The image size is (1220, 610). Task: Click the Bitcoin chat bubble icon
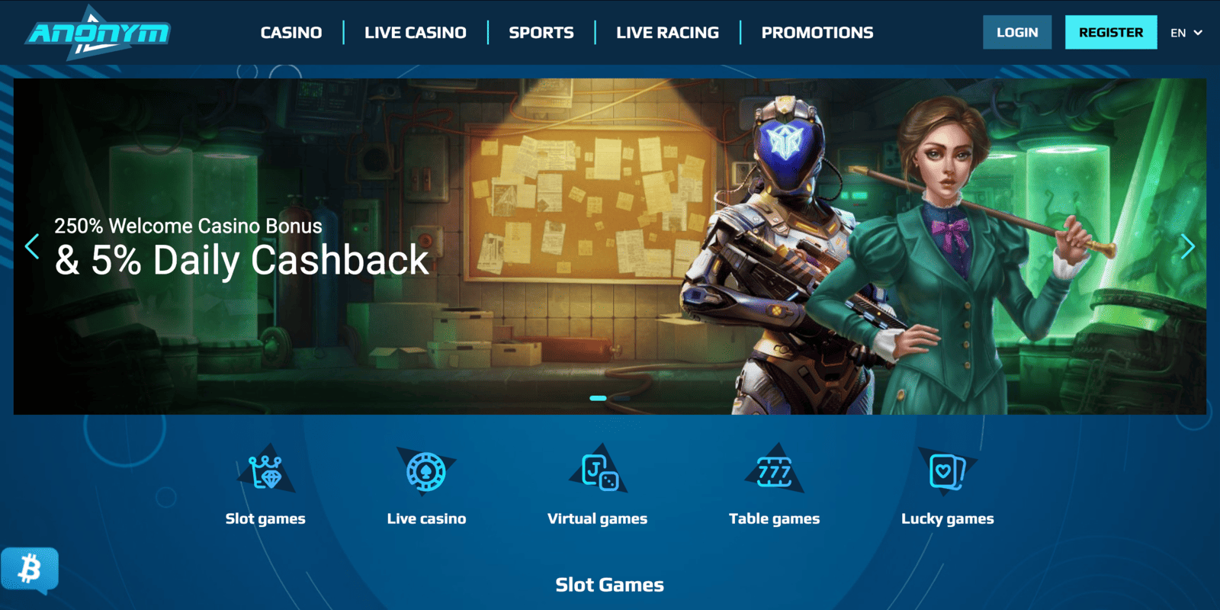tap(30, 570)
